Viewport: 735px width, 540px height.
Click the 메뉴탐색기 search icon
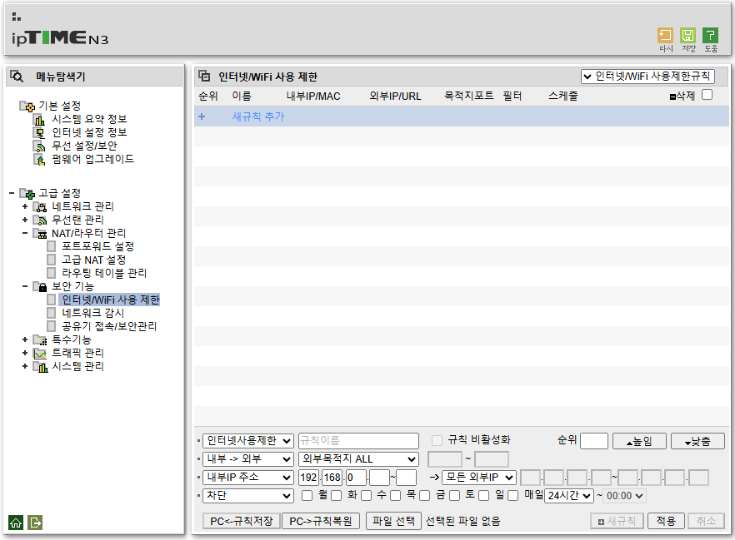[x=17, y=77]
